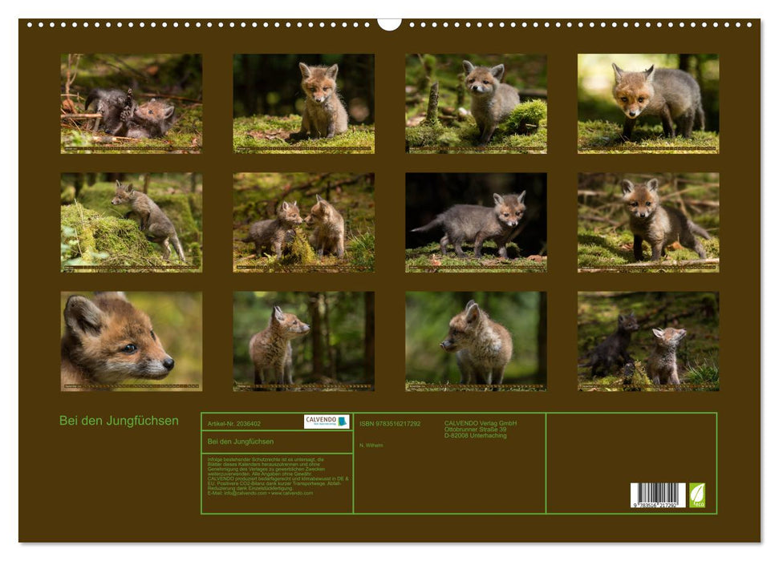Viewport: 779px width, 561px height.
Task: Select photo of cub climbing the mossy mound
Action: (x=132, y=223)
